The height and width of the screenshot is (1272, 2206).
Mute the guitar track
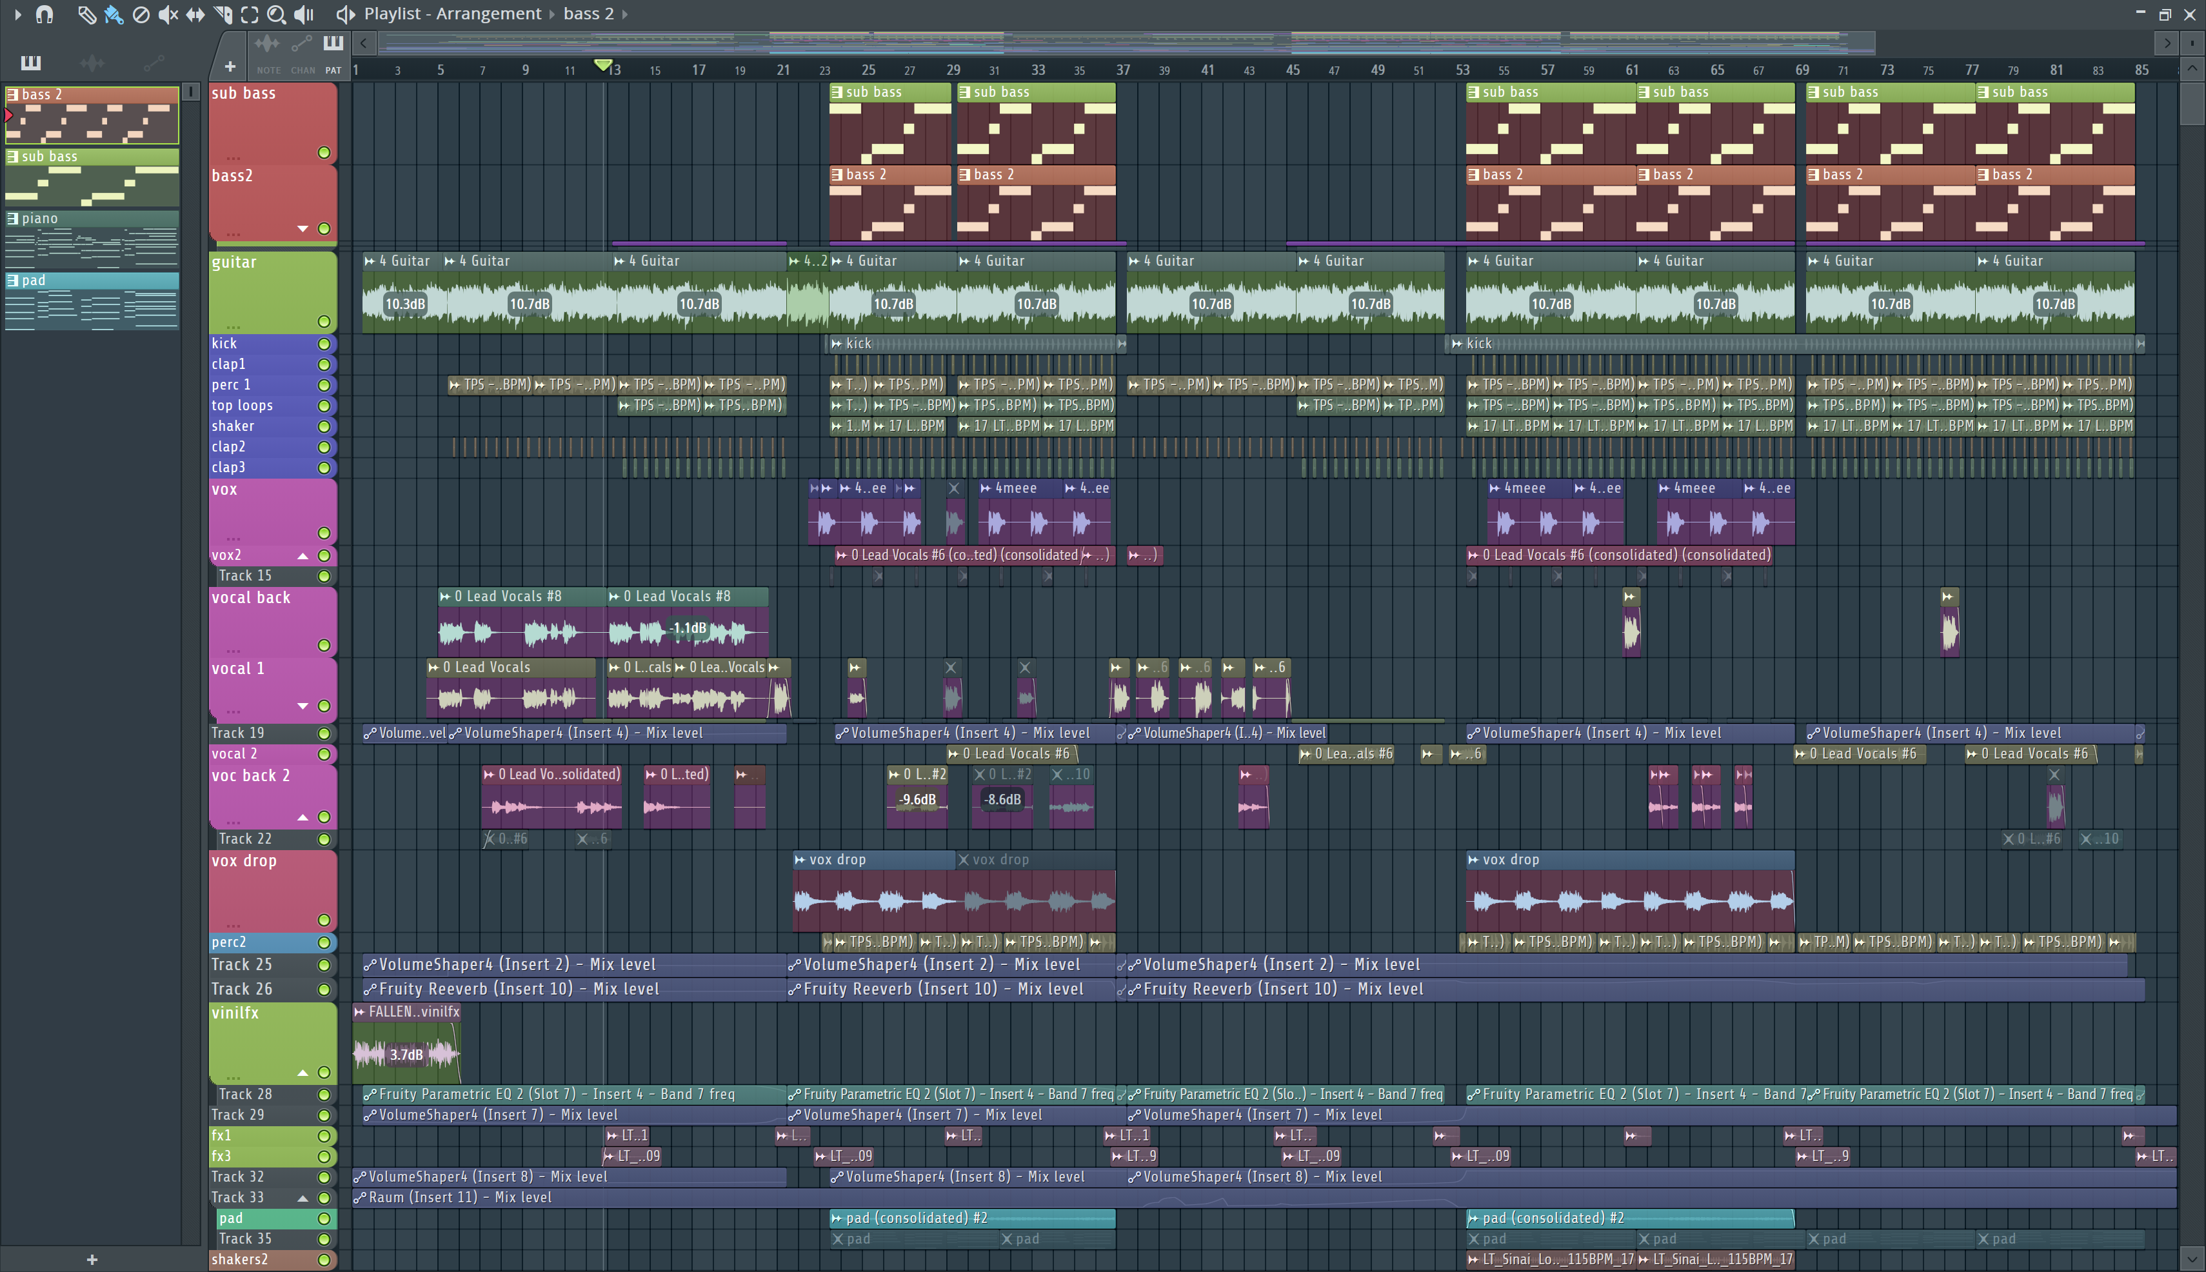324,321
